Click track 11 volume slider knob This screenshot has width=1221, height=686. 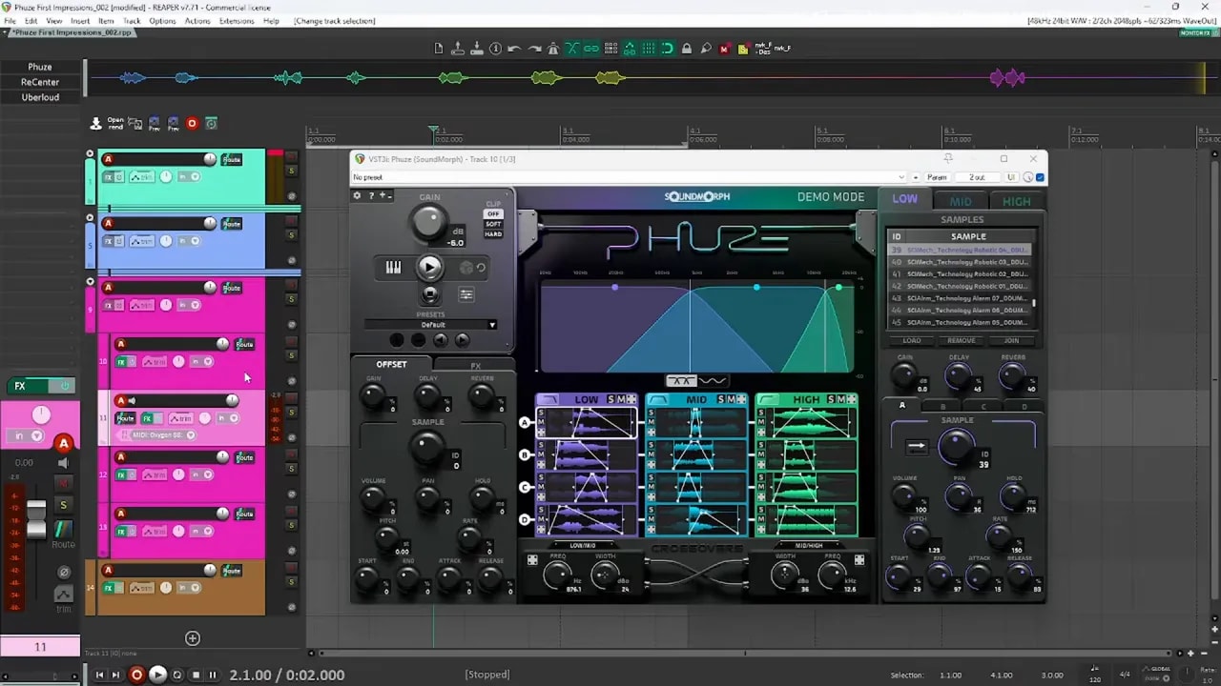232,400
